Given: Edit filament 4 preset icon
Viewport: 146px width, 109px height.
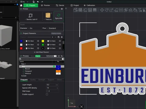Looking at the screenshot, I should click(x=60, y=45).
